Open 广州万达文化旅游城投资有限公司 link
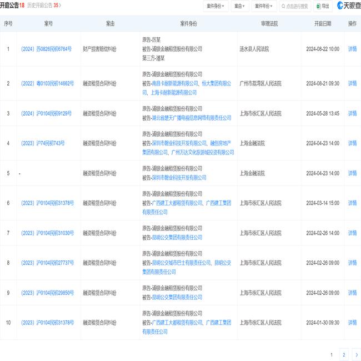 point(203,152)
